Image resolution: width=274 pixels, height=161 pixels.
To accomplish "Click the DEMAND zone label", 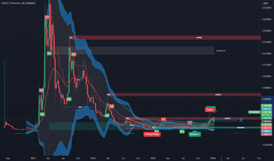I will [240, 128].
